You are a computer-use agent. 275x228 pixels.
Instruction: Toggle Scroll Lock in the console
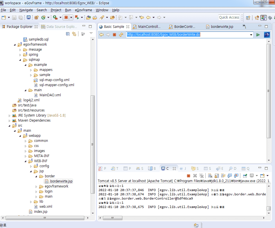[217, 176]
